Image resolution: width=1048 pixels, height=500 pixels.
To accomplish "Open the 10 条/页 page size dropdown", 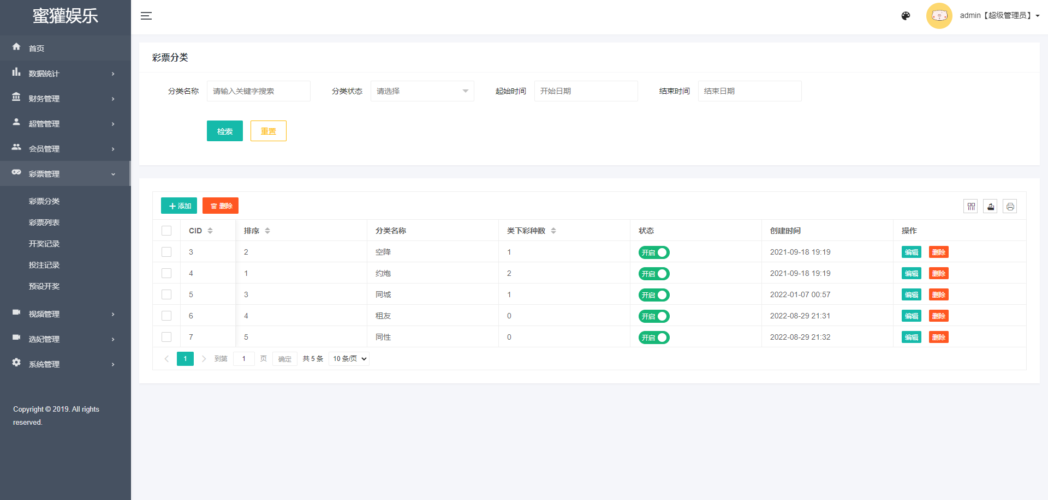I will [349, 359].
